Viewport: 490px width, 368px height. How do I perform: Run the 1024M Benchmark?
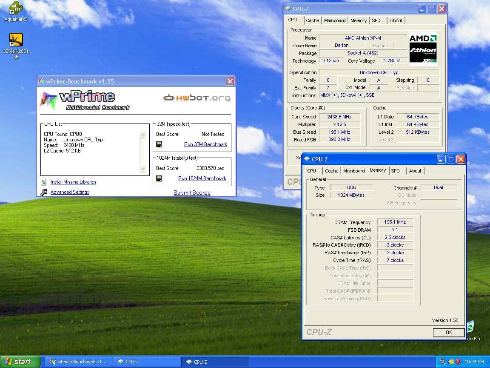202,178
